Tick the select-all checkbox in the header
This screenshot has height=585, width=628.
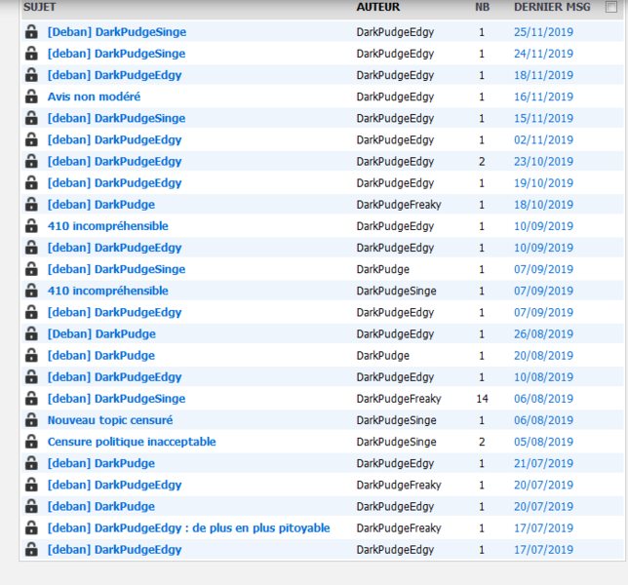[x=611, y=7]
